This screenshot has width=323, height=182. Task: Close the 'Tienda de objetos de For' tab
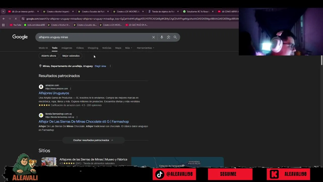pyautogui.click(x=178, y=11)
